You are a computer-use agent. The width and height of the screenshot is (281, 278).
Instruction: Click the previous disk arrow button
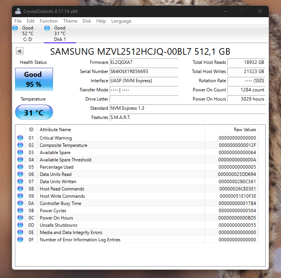(19, 51)
